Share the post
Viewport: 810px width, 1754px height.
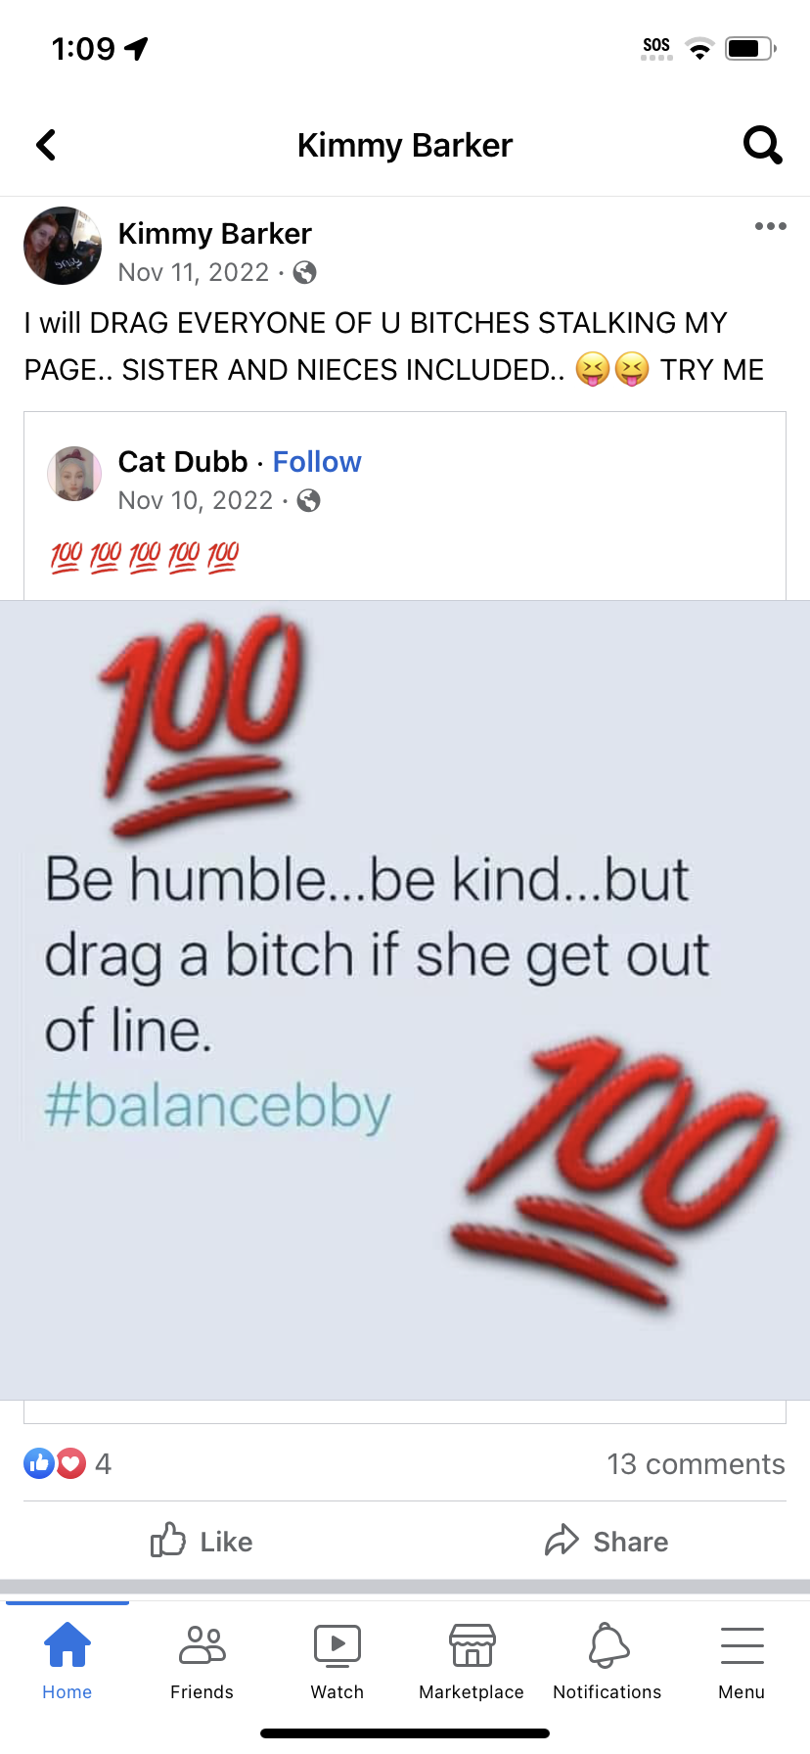tap(607, 1542)
